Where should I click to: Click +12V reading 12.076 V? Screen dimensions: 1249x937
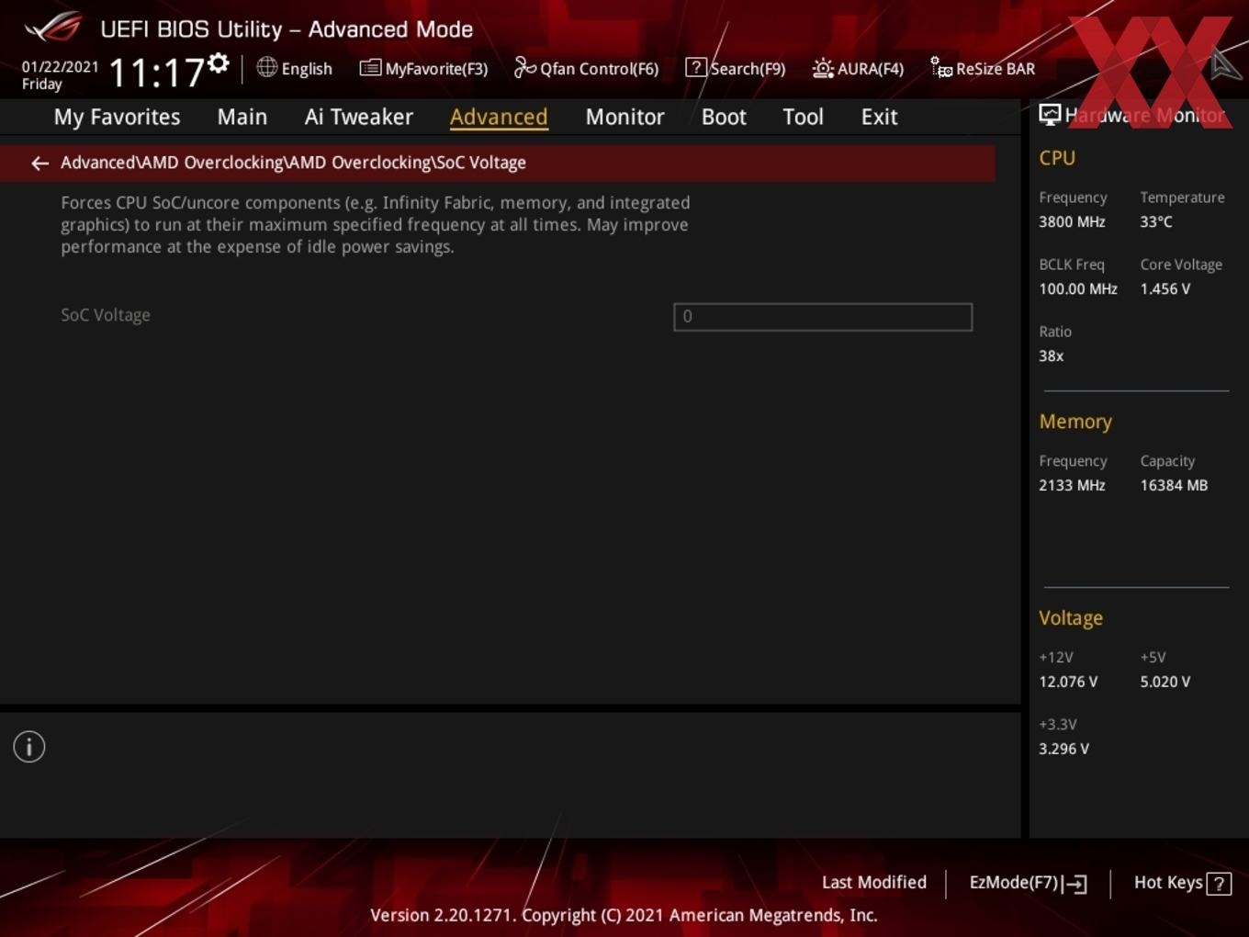pos(1068,683)
